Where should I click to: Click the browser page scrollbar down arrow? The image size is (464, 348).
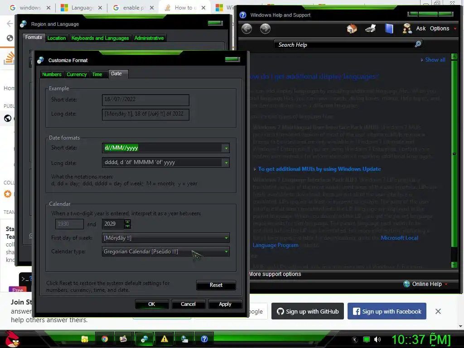point(460,326)
